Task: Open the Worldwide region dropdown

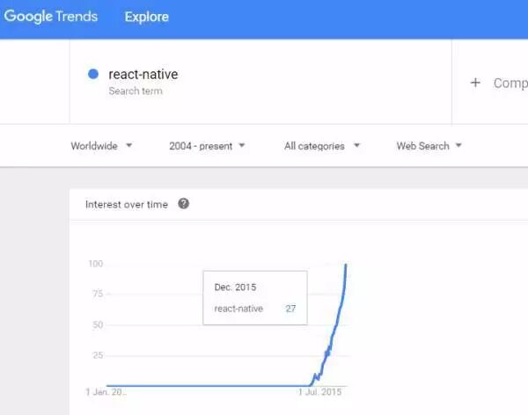Action: [x=101, y=146]
